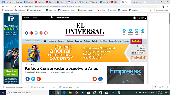Click Mostrar todo downloads button

click(x=159, y=87)
